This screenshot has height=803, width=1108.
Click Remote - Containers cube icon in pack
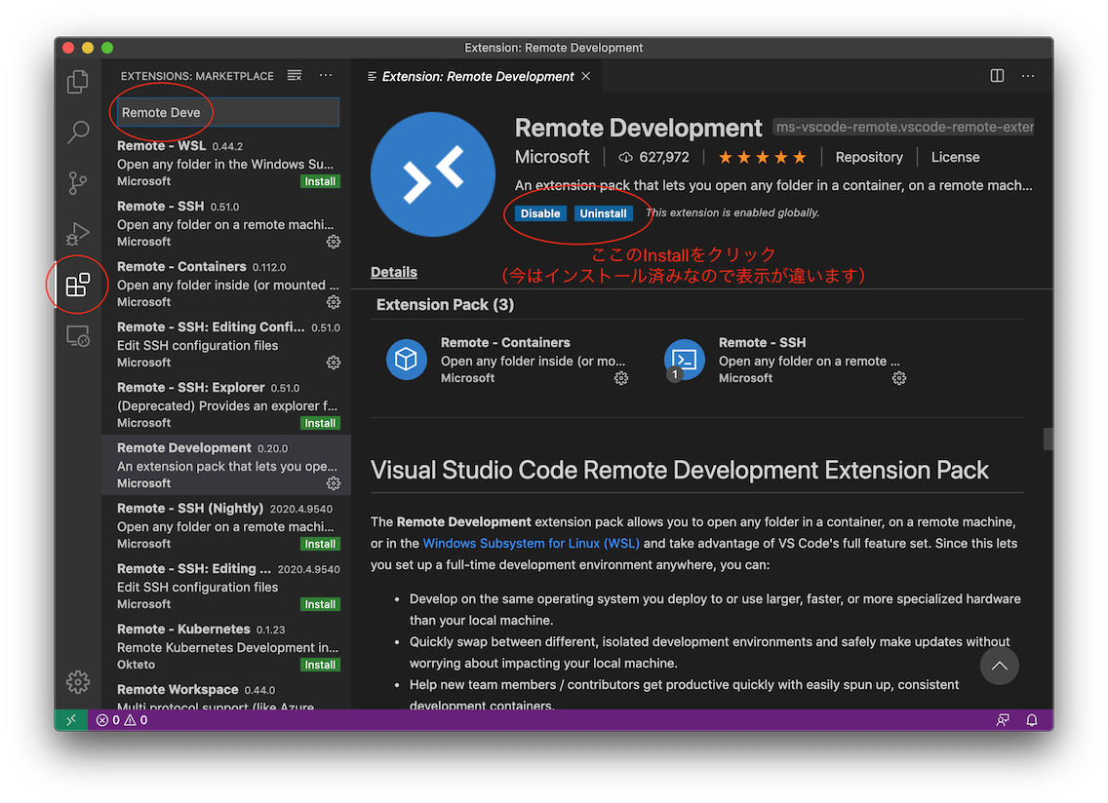coord(407,360)
